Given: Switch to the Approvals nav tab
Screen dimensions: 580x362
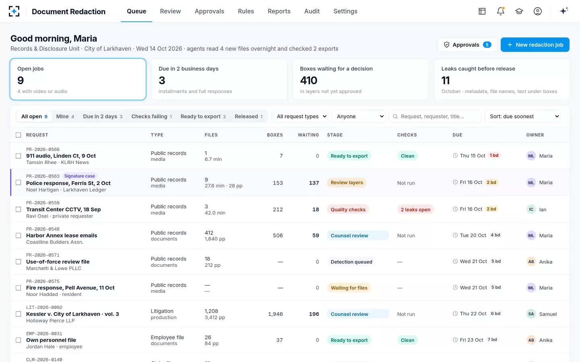Looking at the screenshot, I should tap(209, 11).
